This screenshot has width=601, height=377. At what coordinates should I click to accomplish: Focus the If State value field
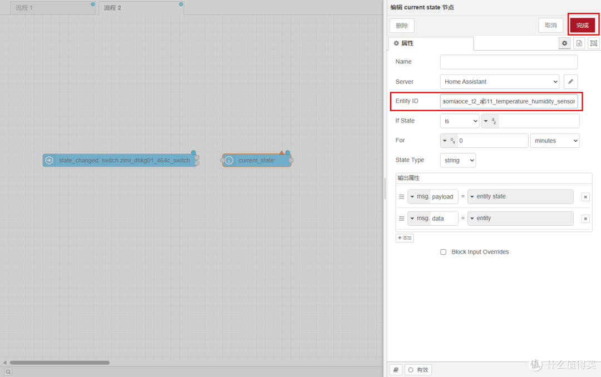(x=539, y=121)
